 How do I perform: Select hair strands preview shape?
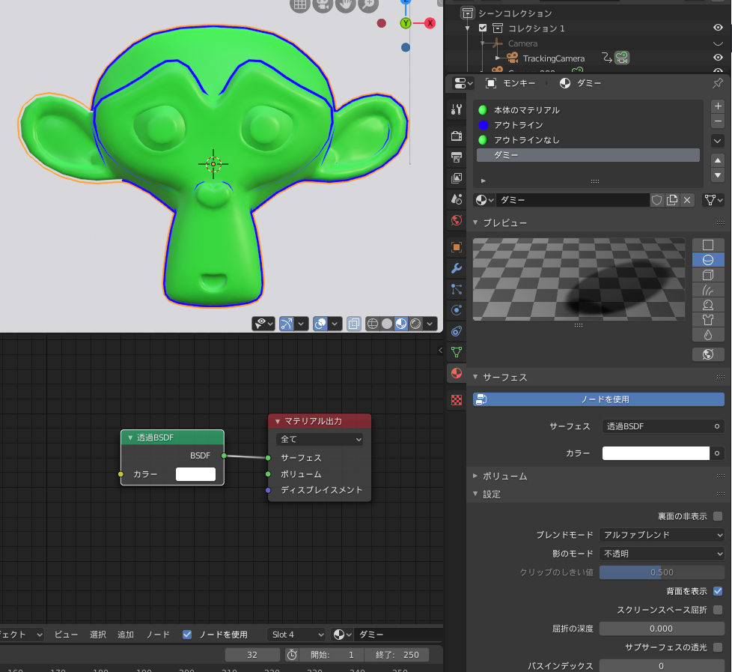[x=708, y=290]
